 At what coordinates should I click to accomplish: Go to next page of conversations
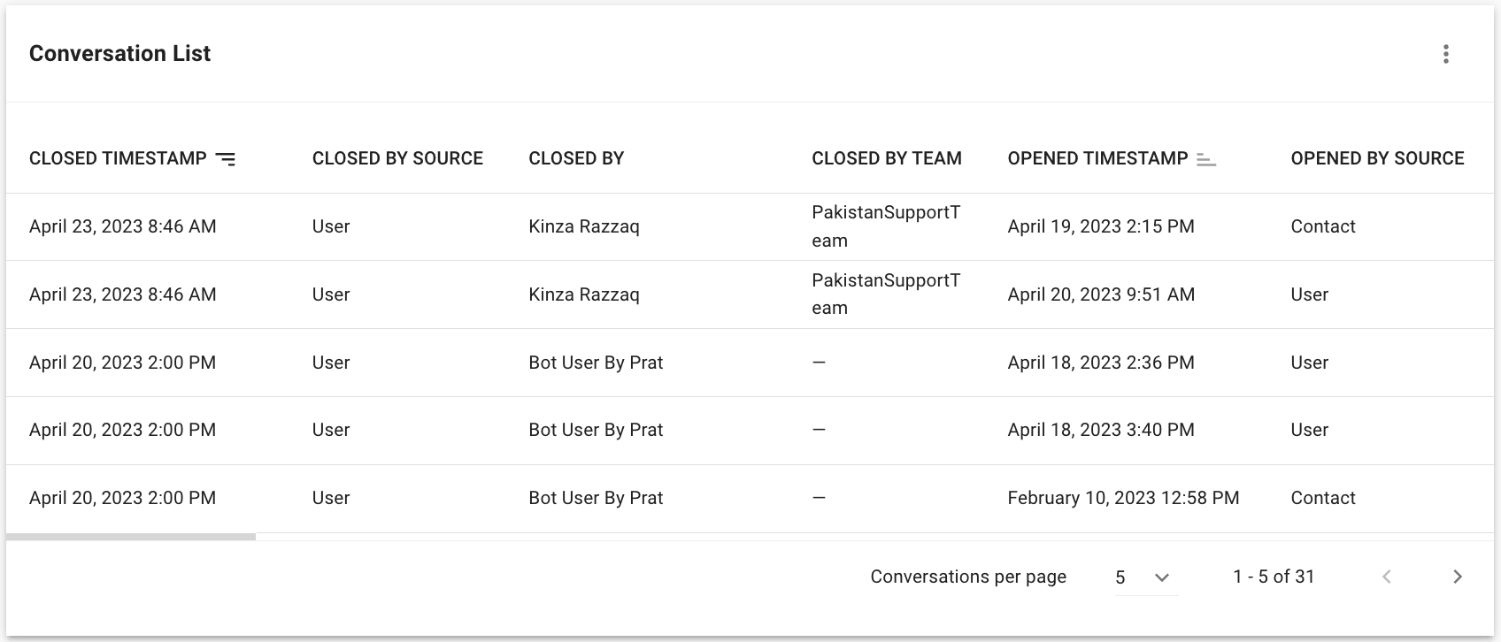click(x=1457, y=577)
